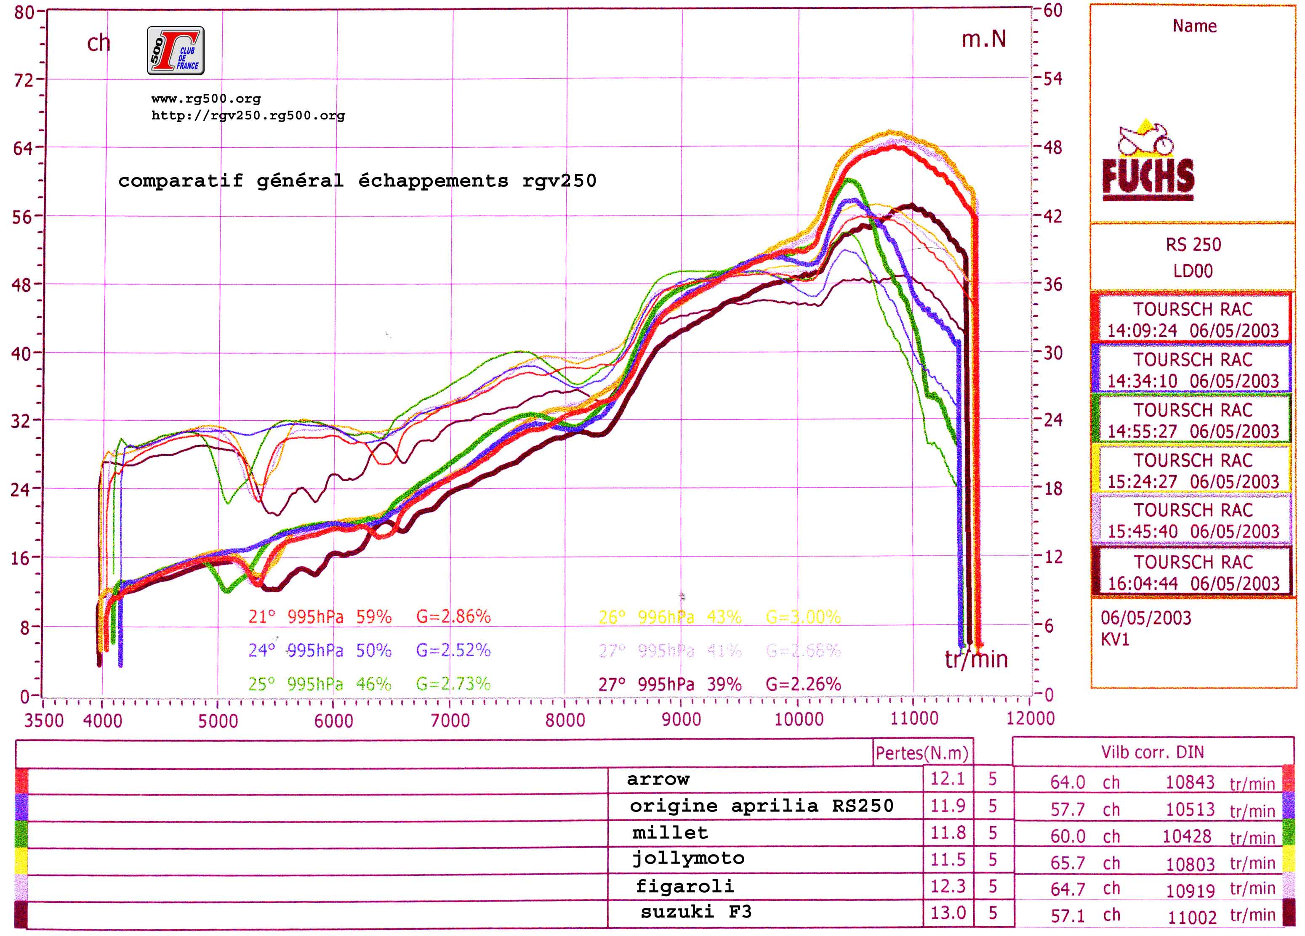The width and height of the screenshot is (1305, 936).
Task: Click the yellow swatch beside jollymoto row
Action: [21, 861]
